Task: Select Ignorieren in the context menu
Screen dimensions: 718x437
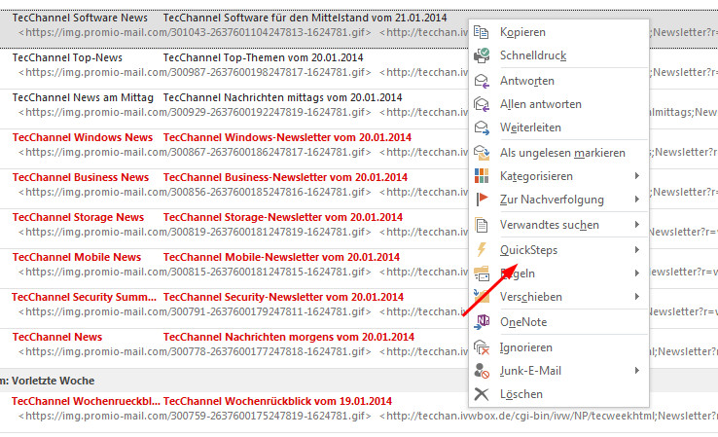Action: pos(558,347)
